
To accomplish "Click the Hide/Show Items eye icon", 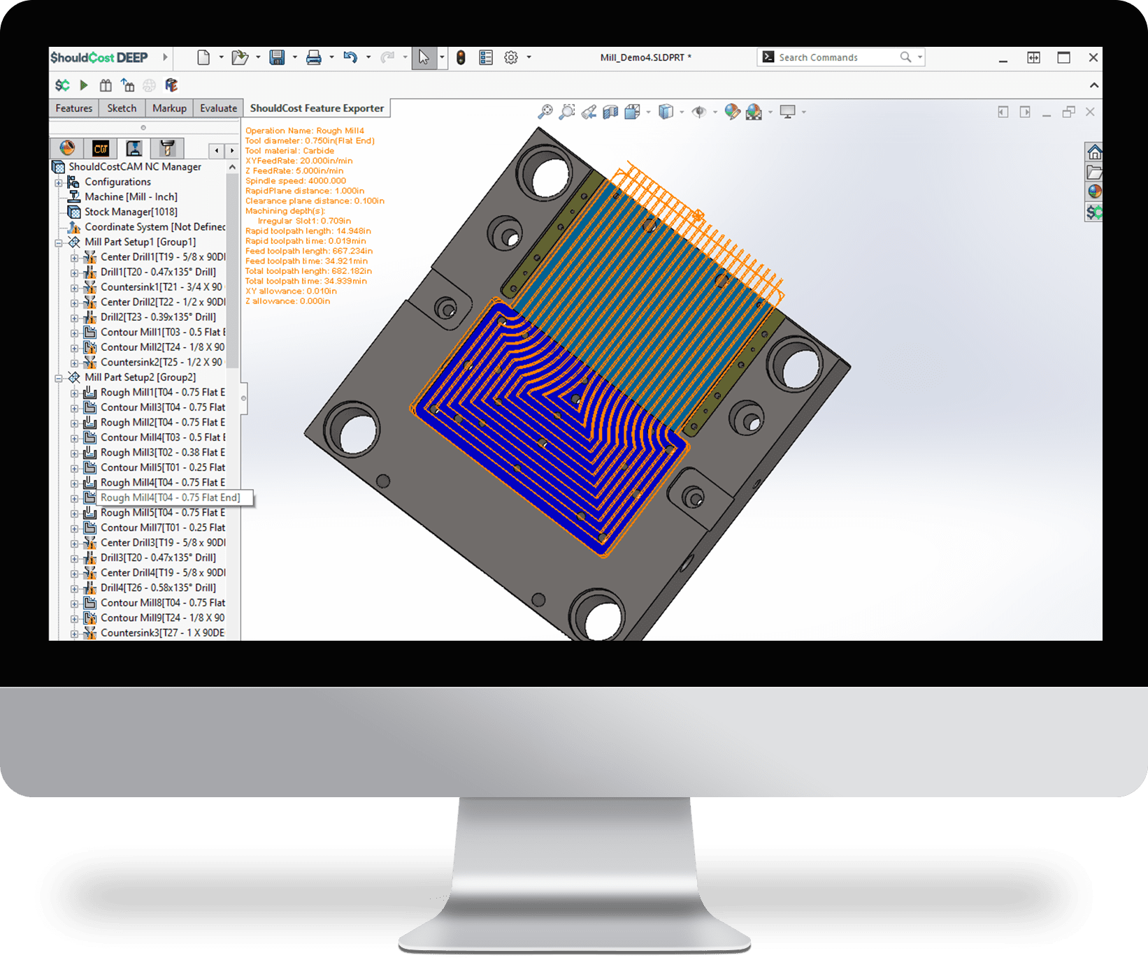I will [698, 112].
